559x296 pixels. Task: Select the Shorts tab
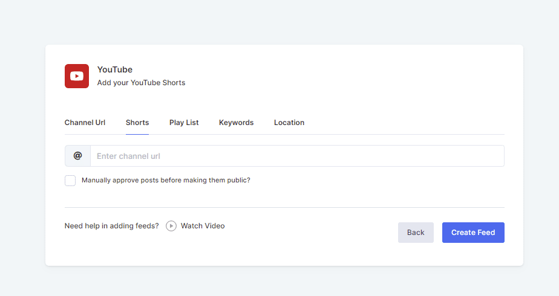137,123
